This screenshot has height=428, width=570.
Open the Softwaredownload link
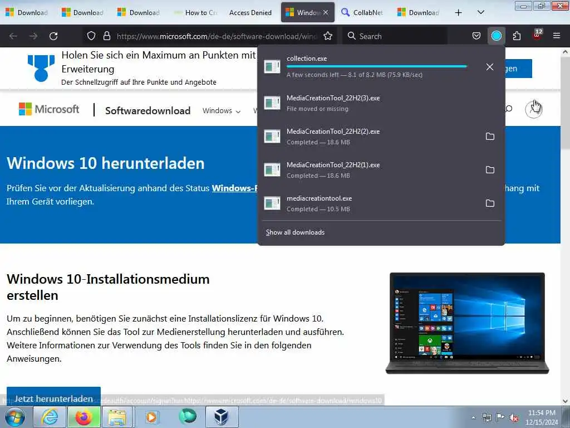click(148, 111)
